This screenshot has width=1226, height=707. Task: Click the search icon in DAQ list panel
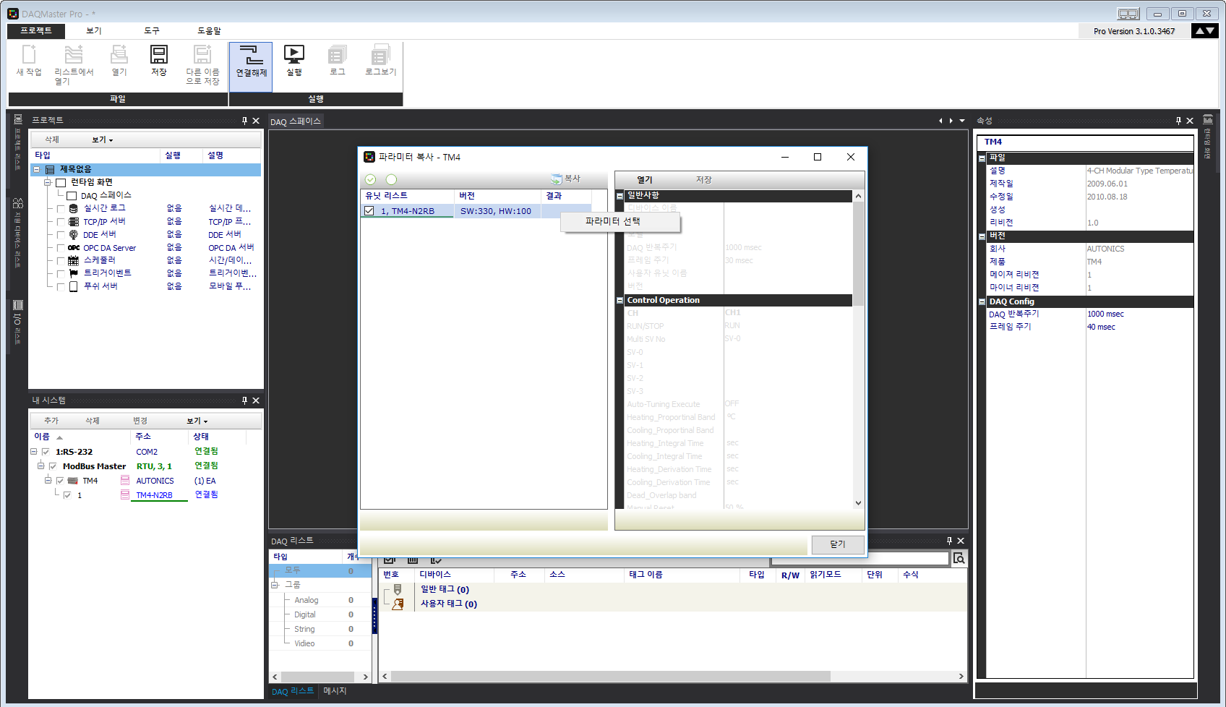coord(959,558)
